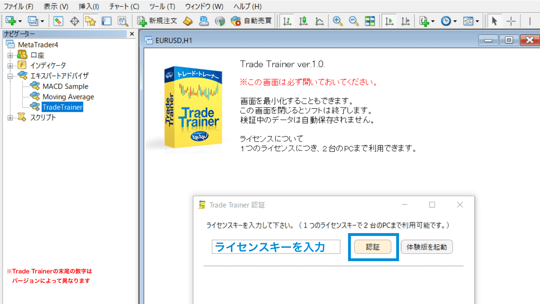Click the zoom out magnifier icon
540x304 pixels.
[x=353, y=21]
